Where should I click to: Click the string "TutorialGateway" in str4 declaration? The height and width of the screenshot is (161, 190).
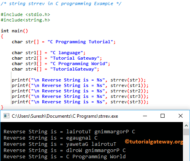pos(73,69)
